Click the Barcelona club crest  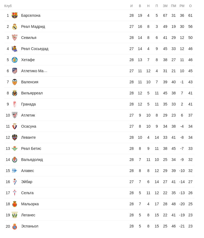(15, 15)
